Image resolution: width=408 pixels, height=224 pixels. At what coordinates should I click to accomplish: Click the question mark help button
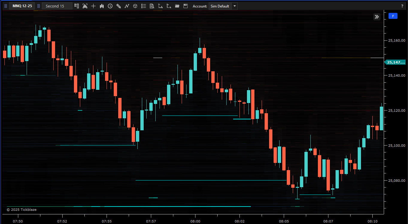pyautogui.click(x=402, y=6)
